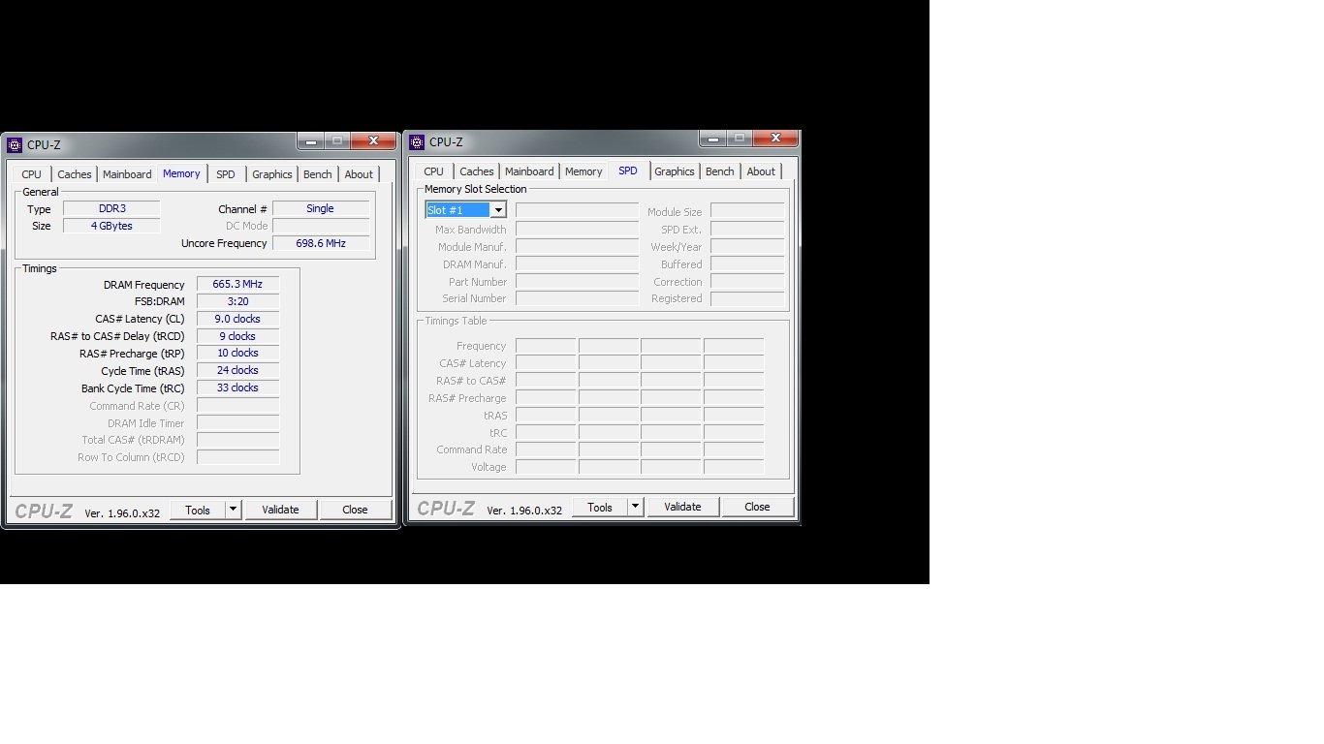Viewport: 1324px width, 744px height.
Task: Open Graphics tab in left CPU-Z window
Action: click(272, 174)
